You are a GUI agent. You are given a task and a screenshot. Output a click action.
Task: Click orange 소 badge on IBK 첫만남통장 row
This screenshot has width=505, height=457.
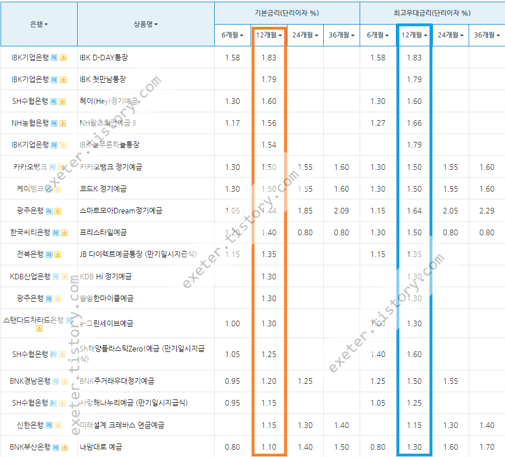point(63,80)
